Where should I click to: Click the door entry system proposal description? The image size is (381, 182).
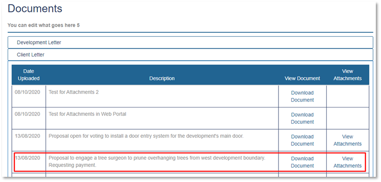[x=146, y=136]
